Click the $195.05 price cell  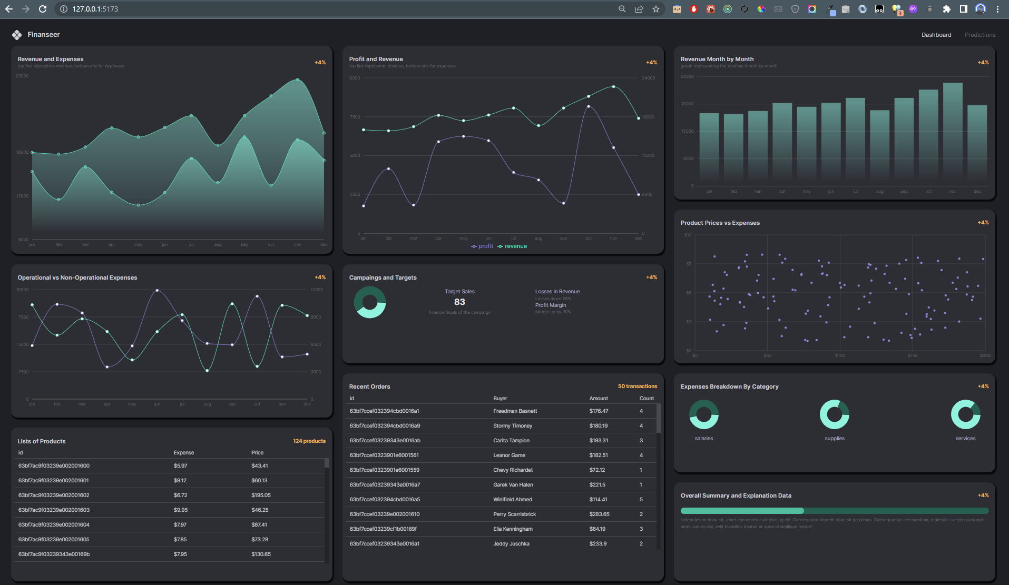[261, 495]
